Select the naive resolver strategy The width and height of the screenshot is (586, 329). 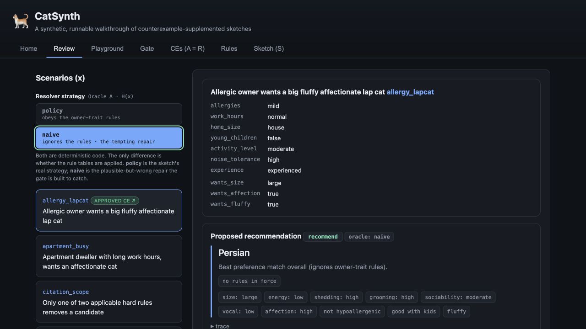point(109,138)
